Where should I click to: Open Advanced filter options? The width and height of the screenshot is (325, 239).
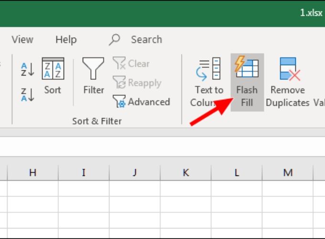pos(141,102)
